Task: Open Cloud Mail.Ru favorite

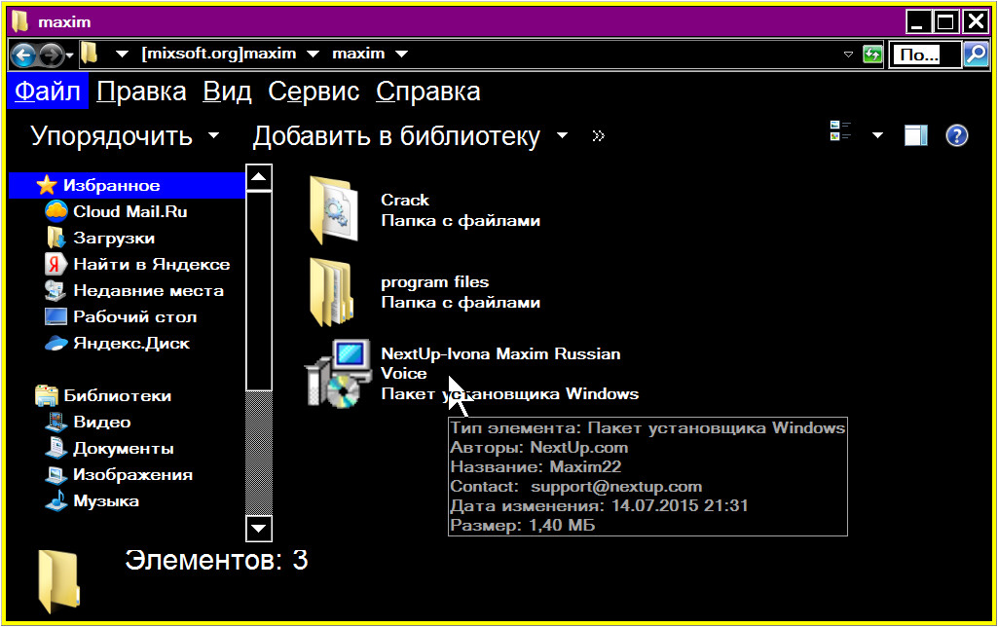Action: click(x=129, y=211)
